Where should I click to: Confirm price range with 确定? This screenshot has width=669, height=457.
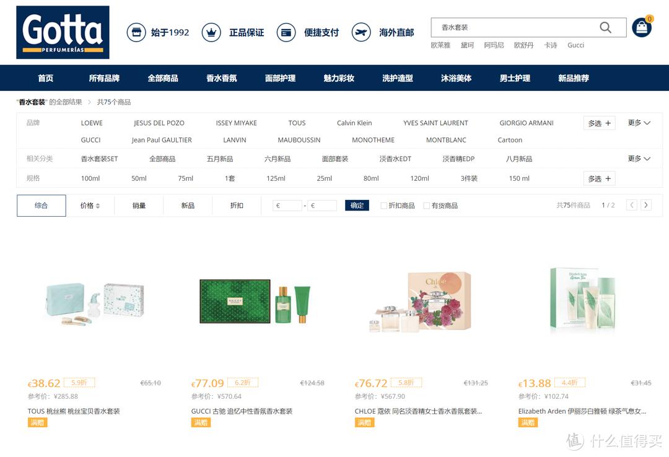click(x=357, y=206)
